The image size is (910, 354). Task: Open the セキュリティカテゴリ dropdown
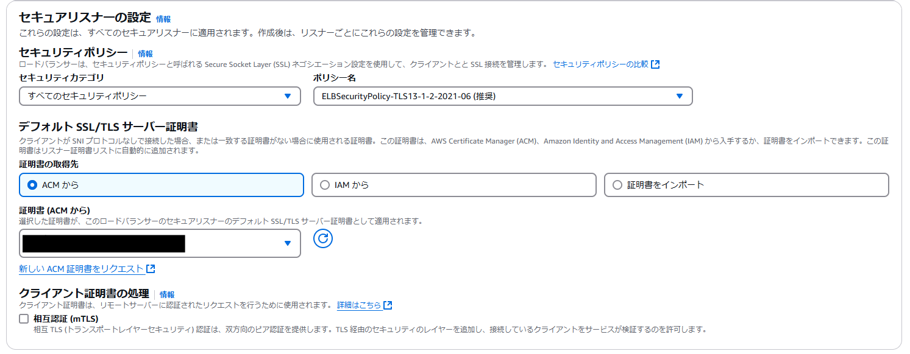pyautogui.click(x=160, y=96)
